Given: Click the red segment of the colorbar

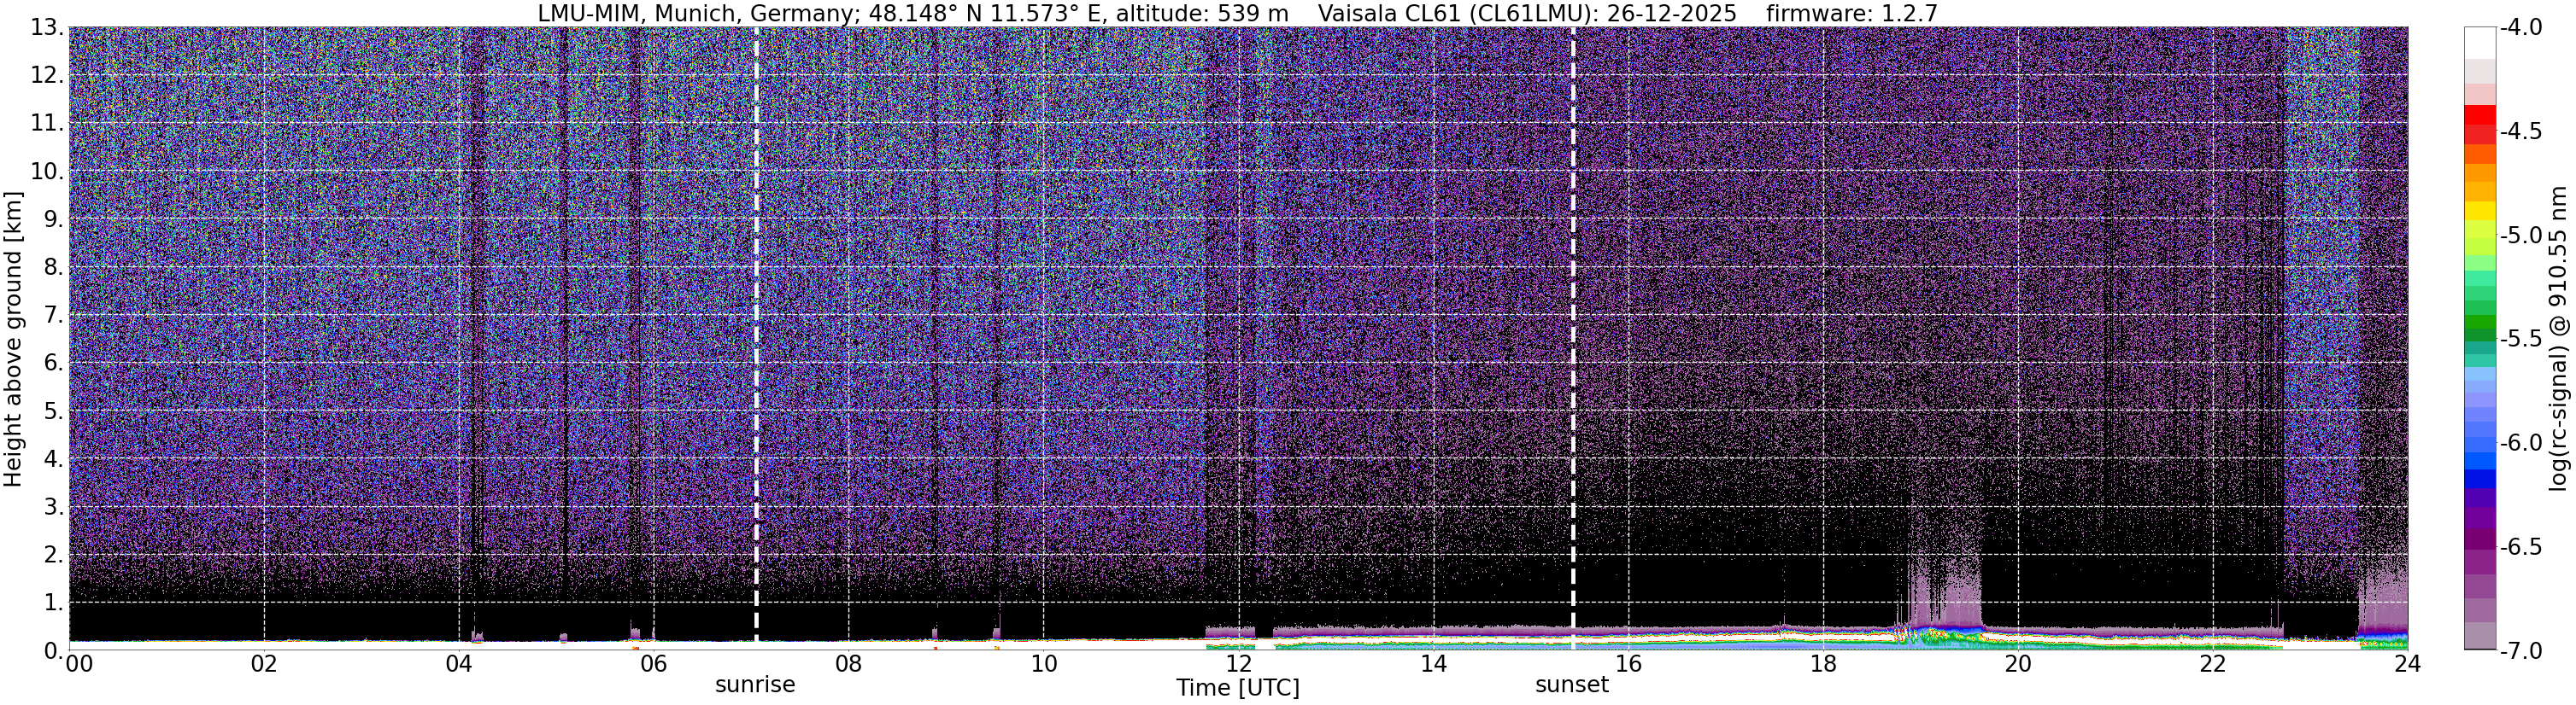Looking at the screenshot, I should 2479,115.
